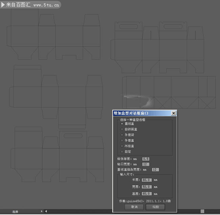
Task: Click the horizontal scrollbar thumb
Action: tap(202, 211)
